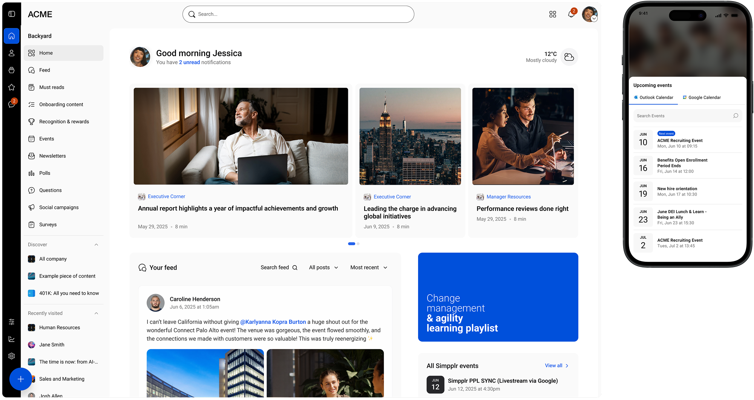Open the Most recent sort dropdown
Viewport: 754px width, 400px height.
[369, 267]
